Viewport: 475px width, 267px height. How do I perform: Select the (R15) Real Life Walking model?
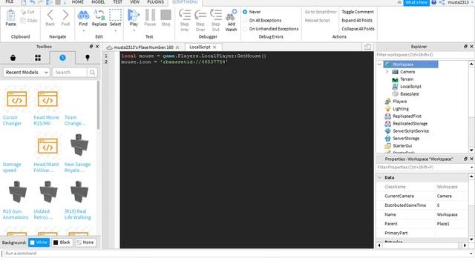(x=79, y=192)
